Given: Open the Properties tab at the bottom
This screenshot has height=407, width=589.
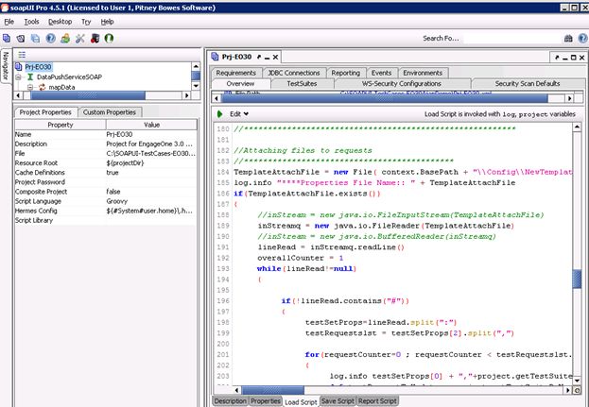Looking at the screenshot, I should (x=266, y=401).
